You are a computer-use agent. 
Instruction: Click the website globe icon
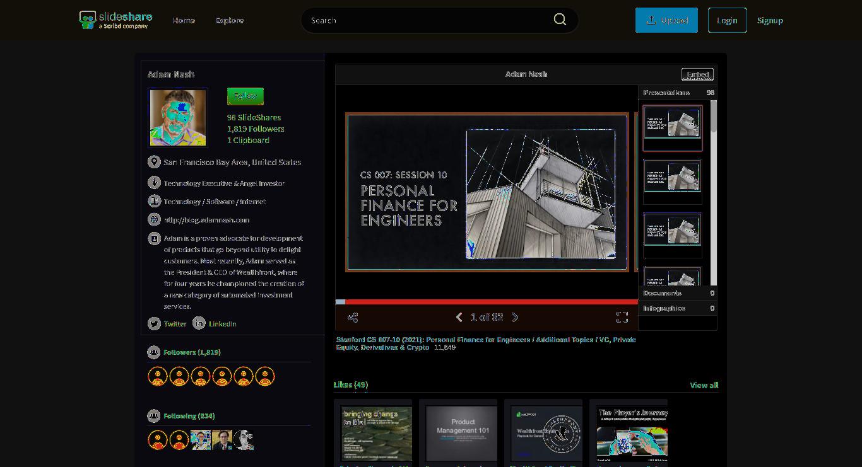(154, 219)
